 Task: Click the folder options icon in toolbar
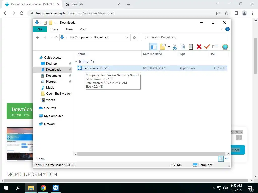tap(163, 47)
